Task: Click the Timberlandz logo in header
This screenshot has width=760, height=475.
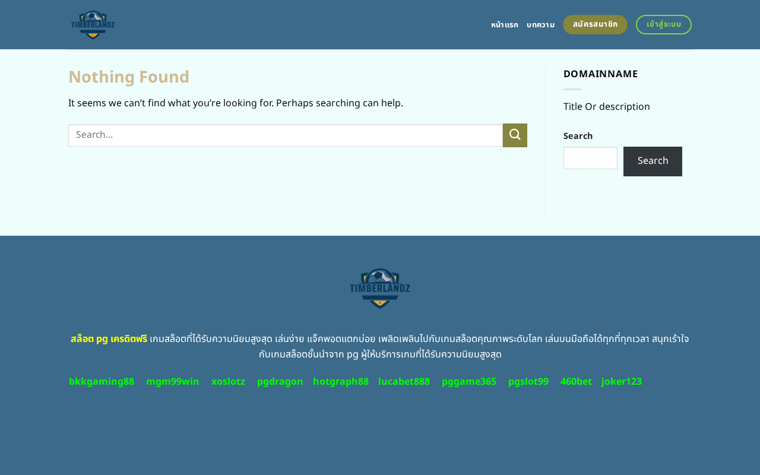Action: tap(93, 25)
